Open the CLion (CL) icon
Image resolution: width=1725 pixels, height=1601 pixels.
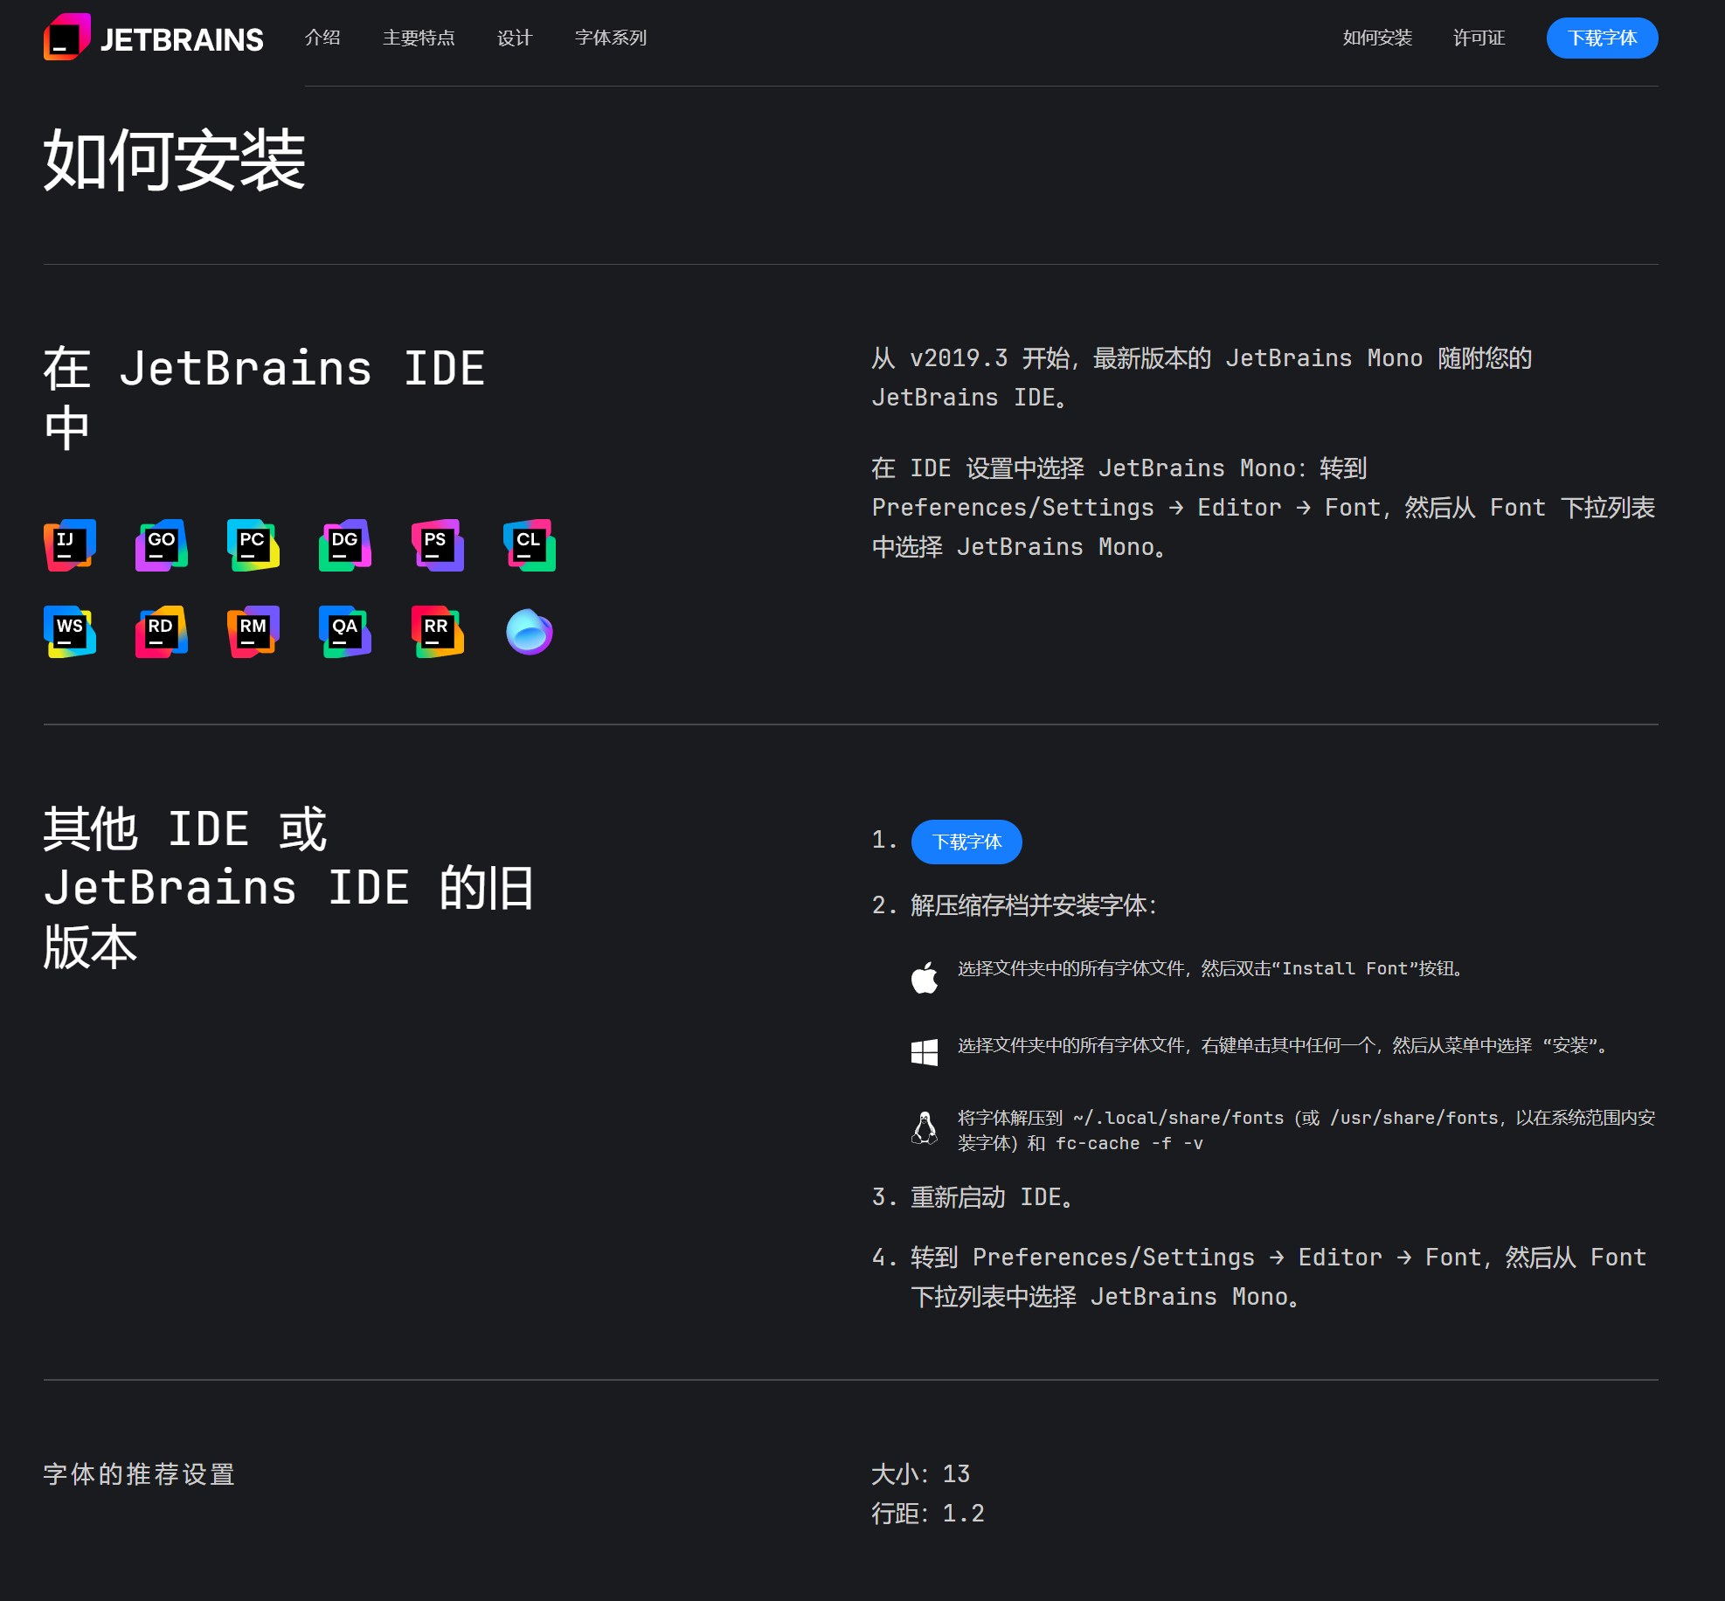click(530, 545)
